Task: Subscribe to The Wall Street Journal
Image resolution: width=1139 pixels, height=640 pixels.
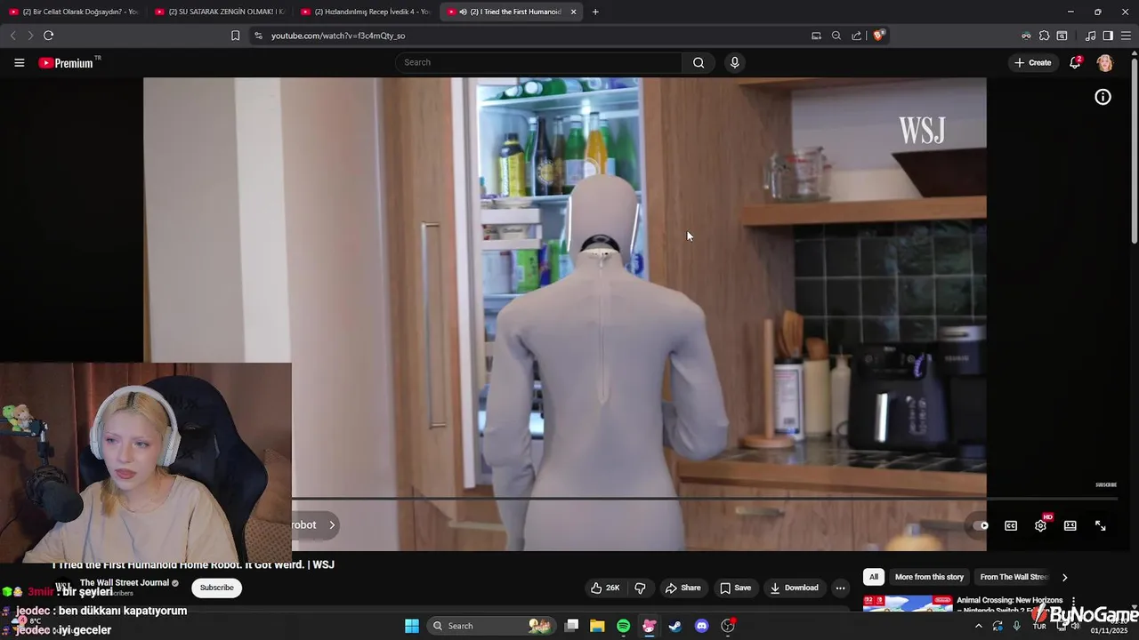Action: pyautogui.click(x=216, y=588)
